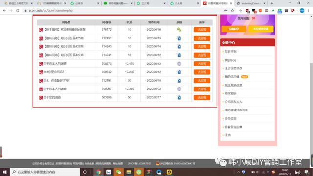Click the survey title in row 709642

tap(54, 72)
